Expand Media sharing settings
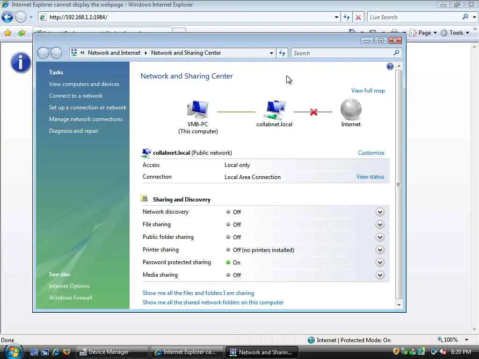This screenshot has width=479, height=359. coord(380,275)
